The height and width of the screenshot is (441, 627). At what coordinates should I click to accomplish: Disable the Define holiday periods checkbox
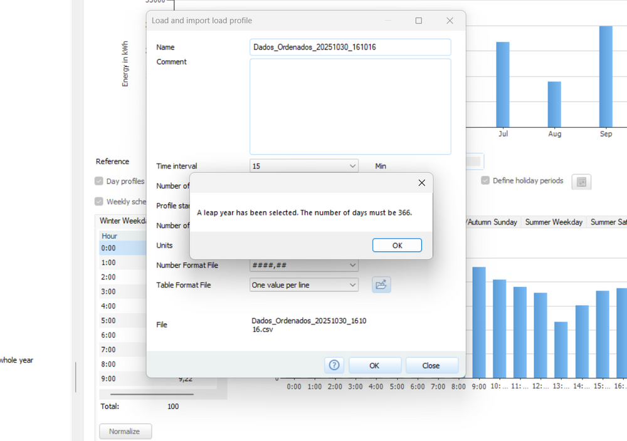pos(485,180)
